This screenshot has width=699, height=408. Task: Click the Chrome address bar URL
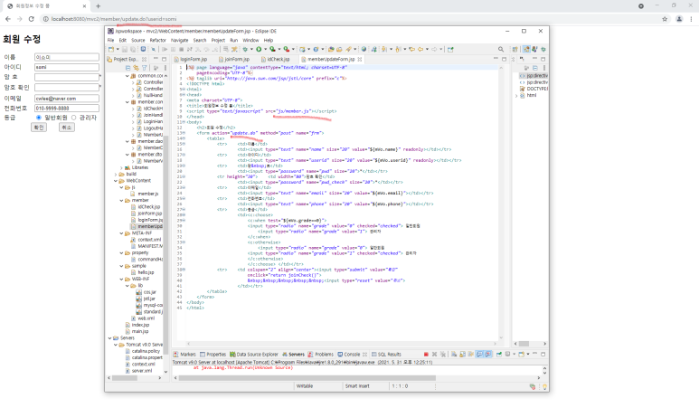(x=114, y=19)
